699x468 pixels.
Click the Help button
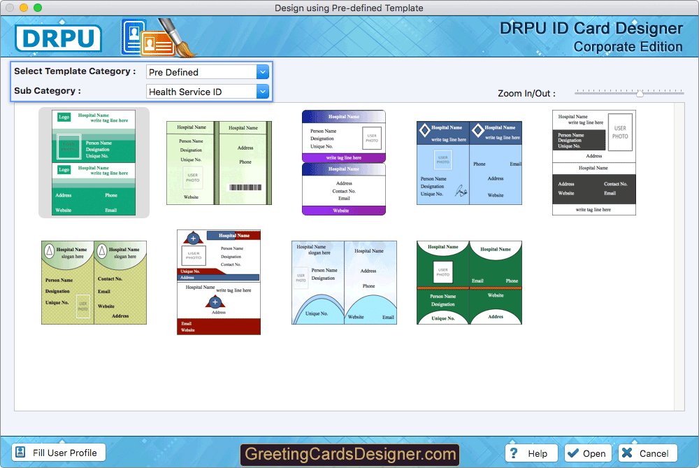[x=531, y=453]
